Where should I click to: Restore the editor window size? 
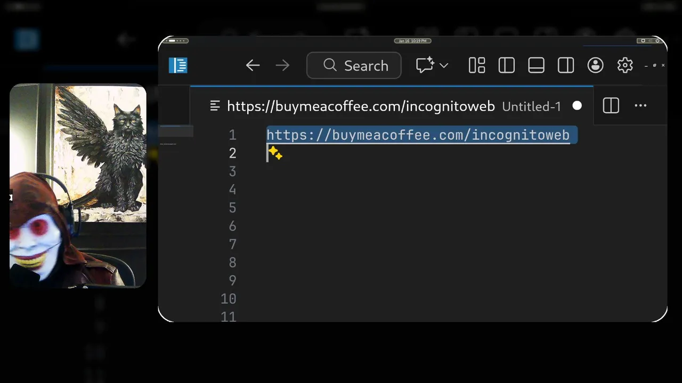(655, 65)
